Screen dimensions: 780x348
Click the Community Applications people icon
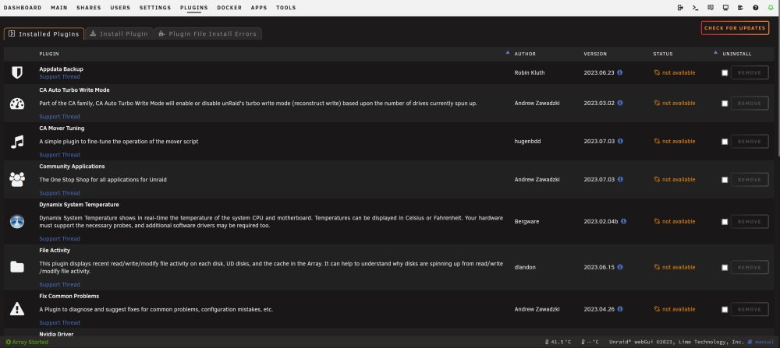click(x=17, y=180)
